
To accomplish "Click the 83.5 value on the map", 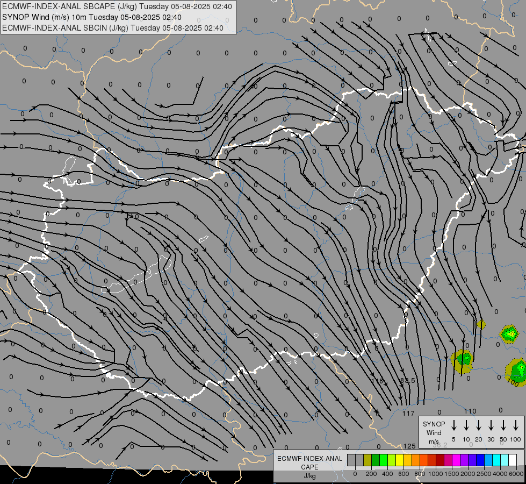I will pyautogui.click(x=408, y=381).
